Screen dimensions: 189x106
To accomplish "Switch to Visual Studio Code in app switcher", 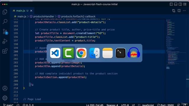I will [x=55, y=53].
